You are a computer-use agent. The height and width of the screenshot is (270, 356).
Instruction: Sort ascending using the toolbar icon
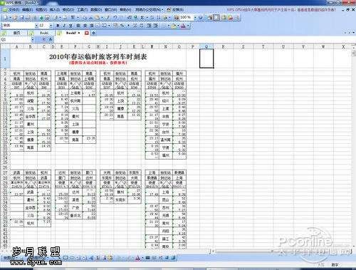(152, 17)
